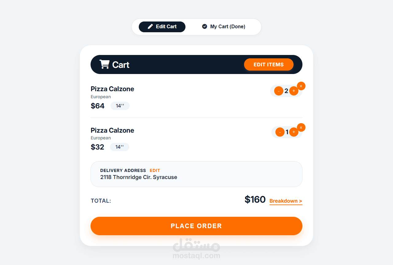Decrease quantity of the $32 Pizza Calzone
The image size is (393, 265).
(x=280, y=132)
